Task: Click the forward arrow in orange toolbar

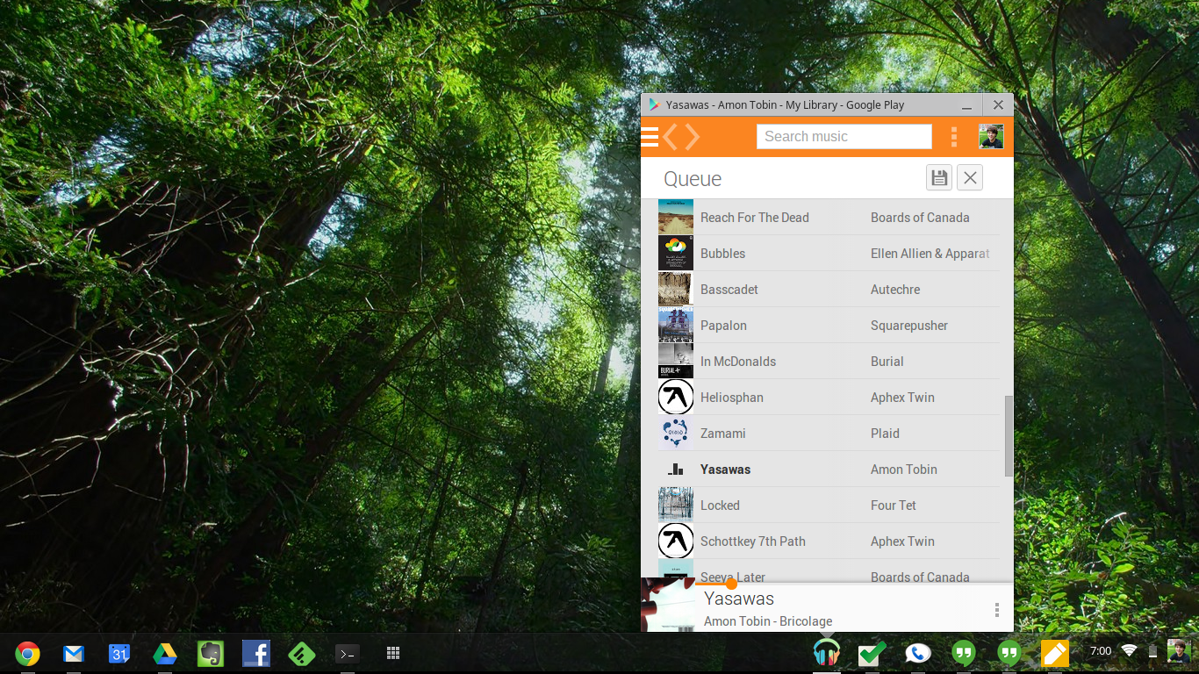Action: (693, 137)
